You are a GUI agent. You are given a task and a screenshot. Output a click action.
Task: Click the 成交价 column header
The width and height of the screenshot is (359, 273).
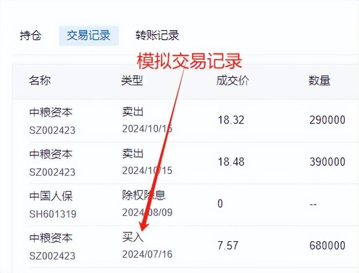233,80
